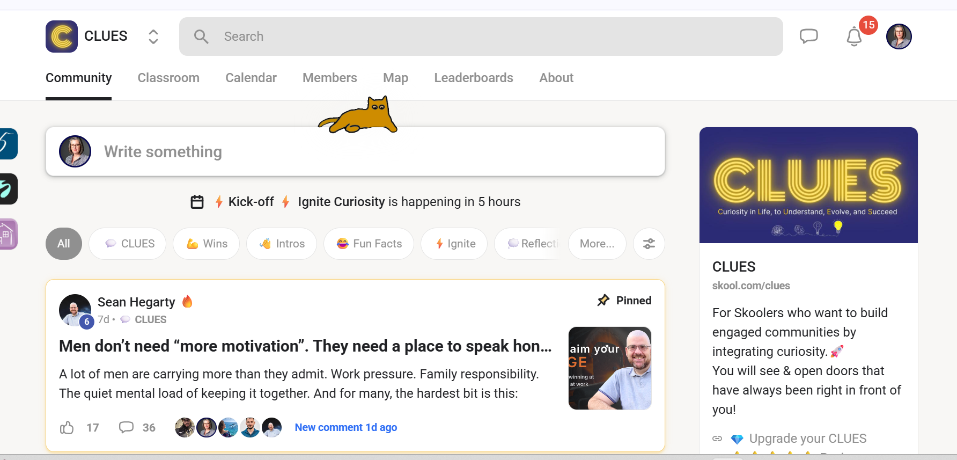Switch to the Classroom tab
The image size is (957, 460).
(168, 78)
